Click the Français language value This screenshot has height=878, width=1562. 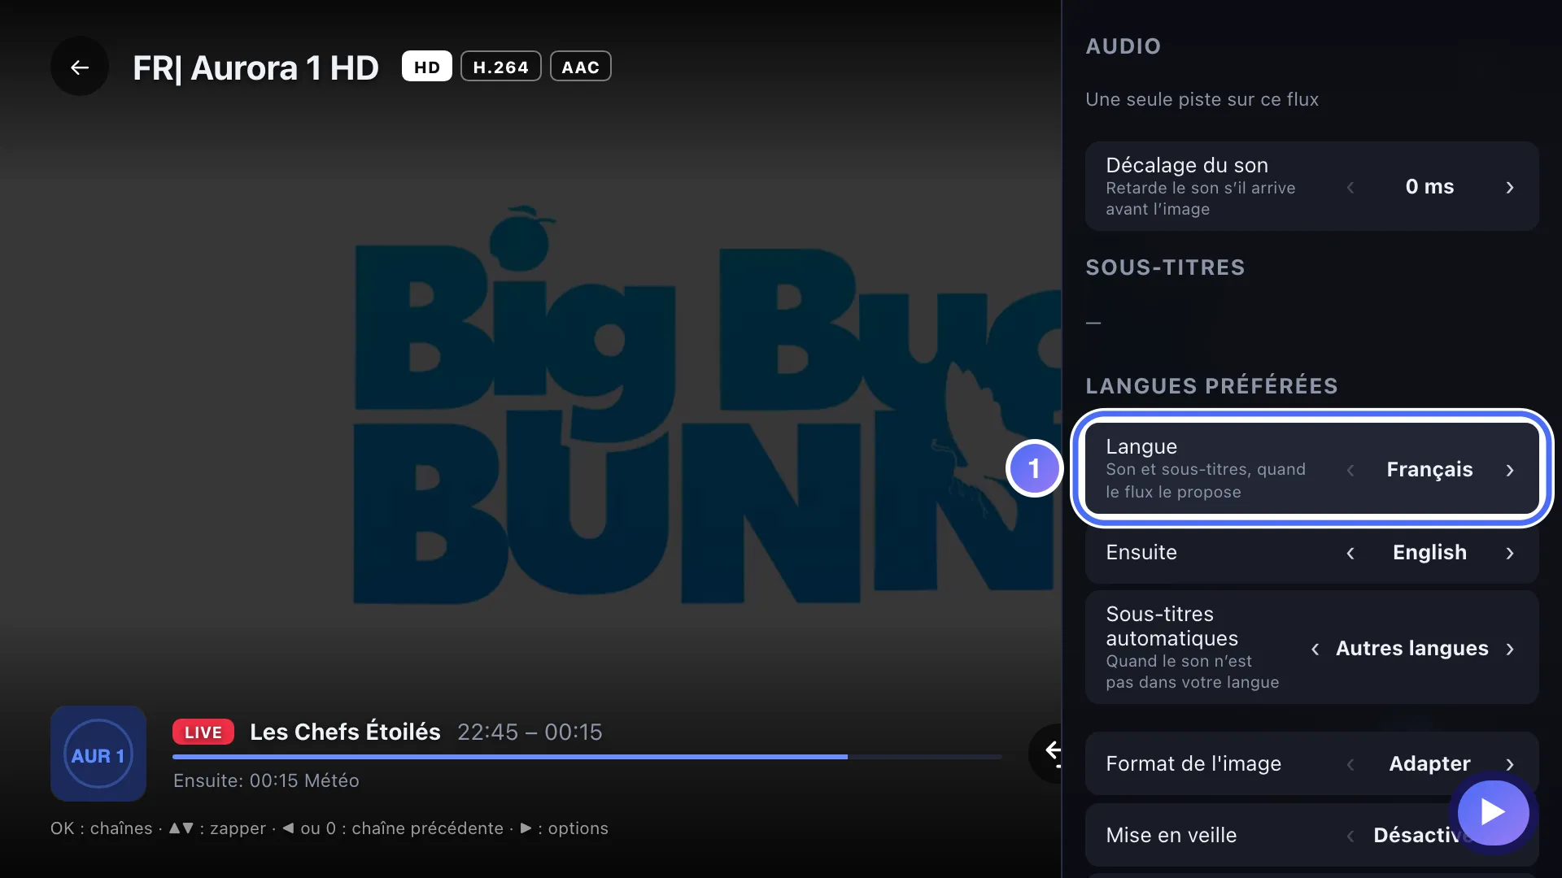1429,470
